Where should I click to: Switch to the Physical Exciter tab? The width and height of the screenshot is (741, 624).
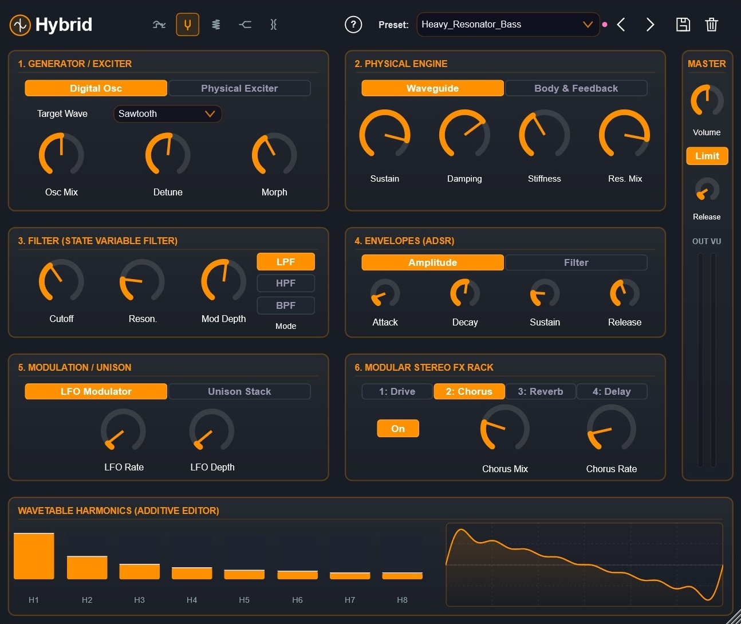coord(239,88)
